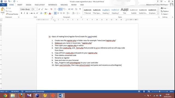The image size is (175, 98).
Task: Switch to the REVIEW tab
Action: (74, 5)
